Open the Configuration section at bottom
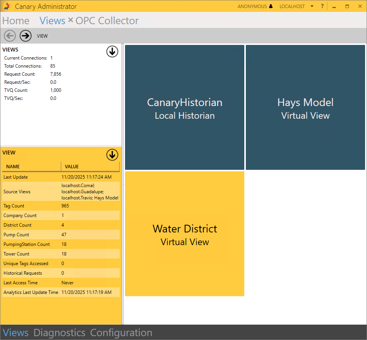Image resolution: width=367 pixels, height=340 pixels. coord(121,333)
